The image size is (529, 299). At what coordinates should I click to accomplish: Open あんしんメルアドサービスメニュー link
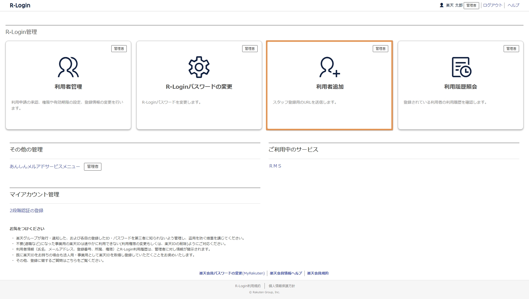[45, 166]
